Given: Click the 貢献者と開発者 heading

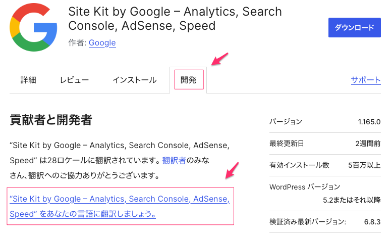Looking at the screenshot, I should (51, 120).
